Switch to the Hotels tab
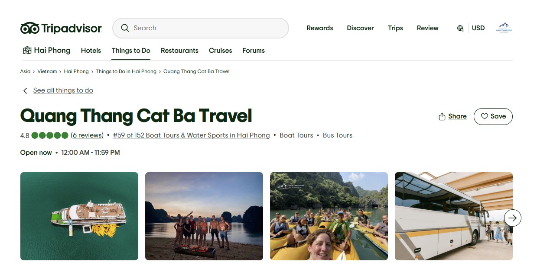Image resolution: width=537 pixels, height=272 pixels. tap(91, 51)
